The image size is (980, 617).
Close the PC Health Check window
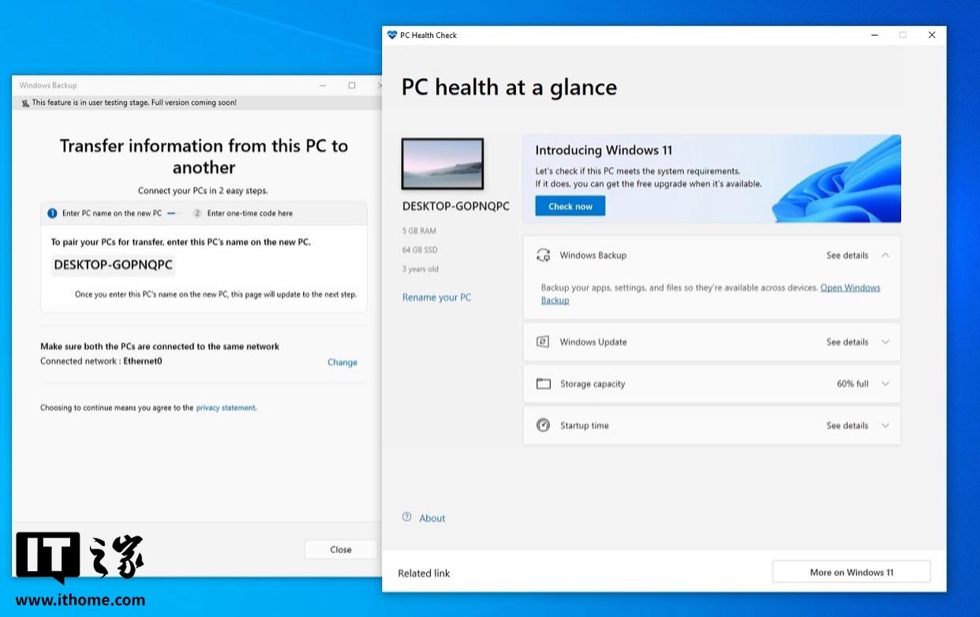point(932,35)
